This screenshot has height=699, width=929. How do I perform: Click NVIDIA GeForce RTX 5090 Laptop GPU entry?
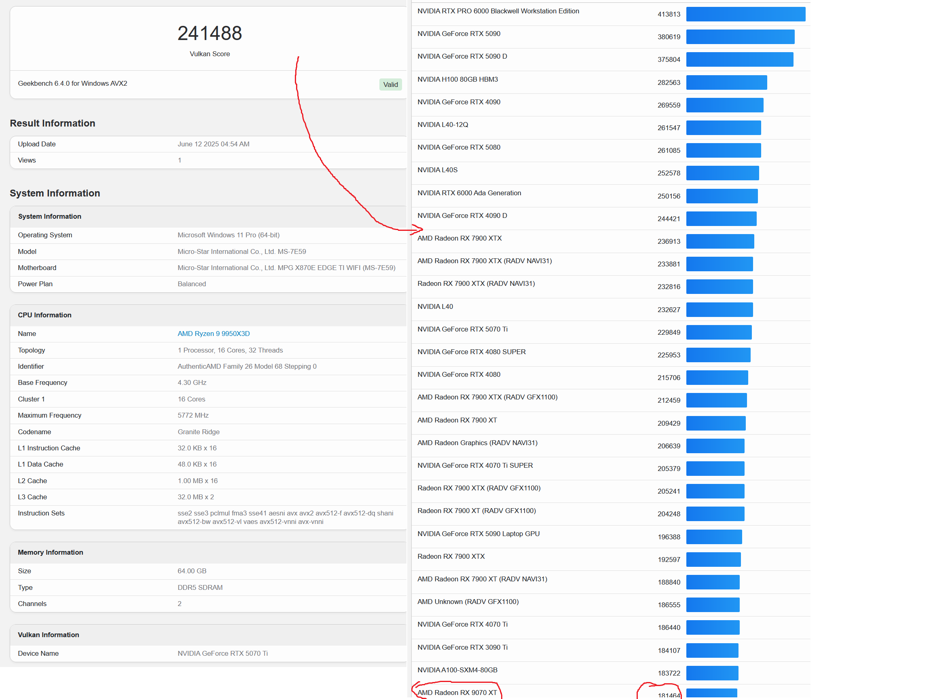[478, 534]
